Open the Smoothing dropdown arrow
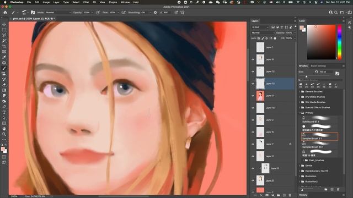The width and height of the screenshot is (353, 198). 151,13
